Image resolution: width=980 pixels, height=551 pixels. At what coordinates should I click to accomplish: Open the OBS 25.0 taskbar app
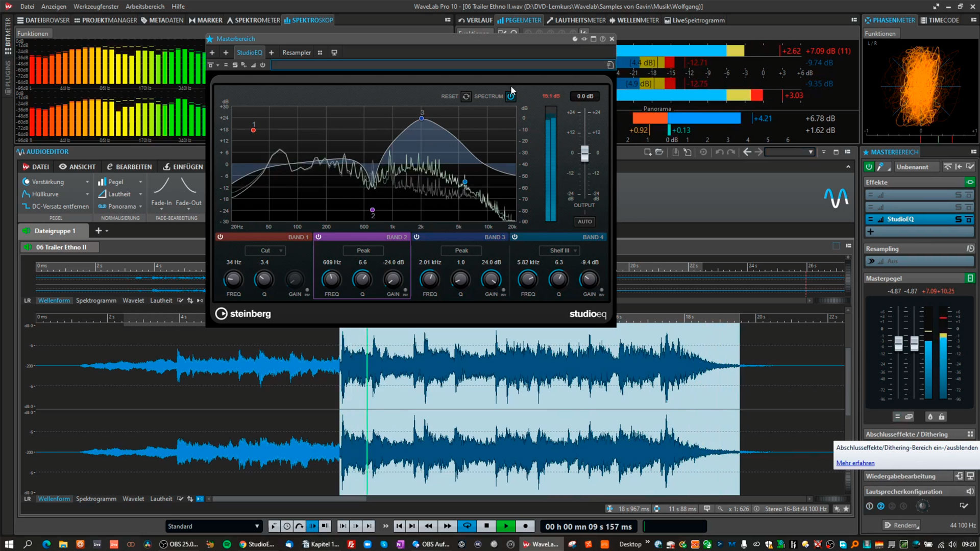(x=179, y=544)
